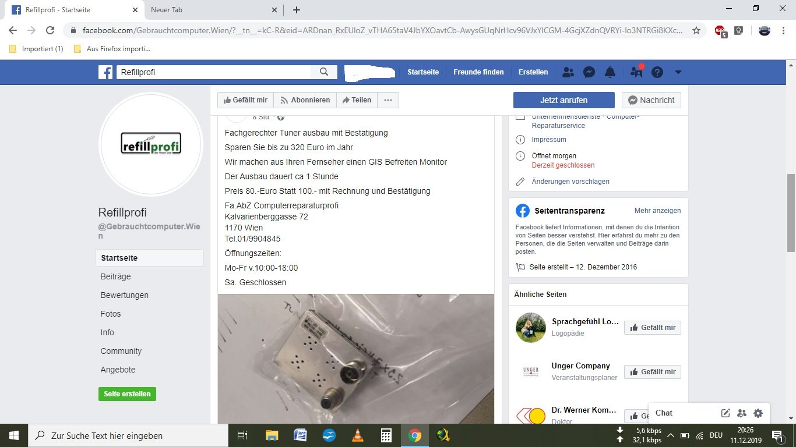Click the Windows taskbar search box
Image resolution: width=796 pixels, height=447 pixels.
tap(128, 435)
